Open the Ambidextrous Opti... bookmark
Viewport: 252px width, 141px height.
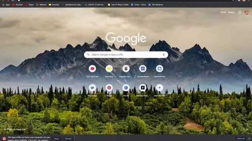coord(72,5)
